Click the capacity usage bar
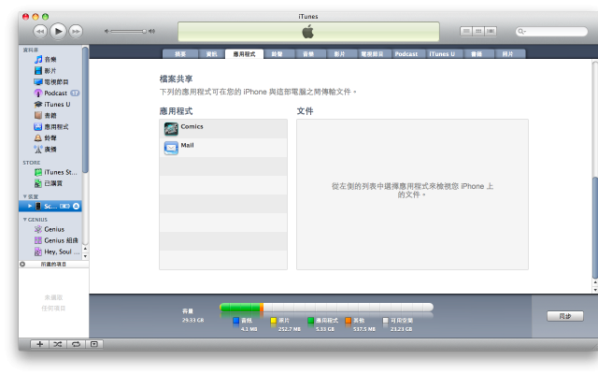598x374 pixels. pyautogui.click(x=326, y=308)
